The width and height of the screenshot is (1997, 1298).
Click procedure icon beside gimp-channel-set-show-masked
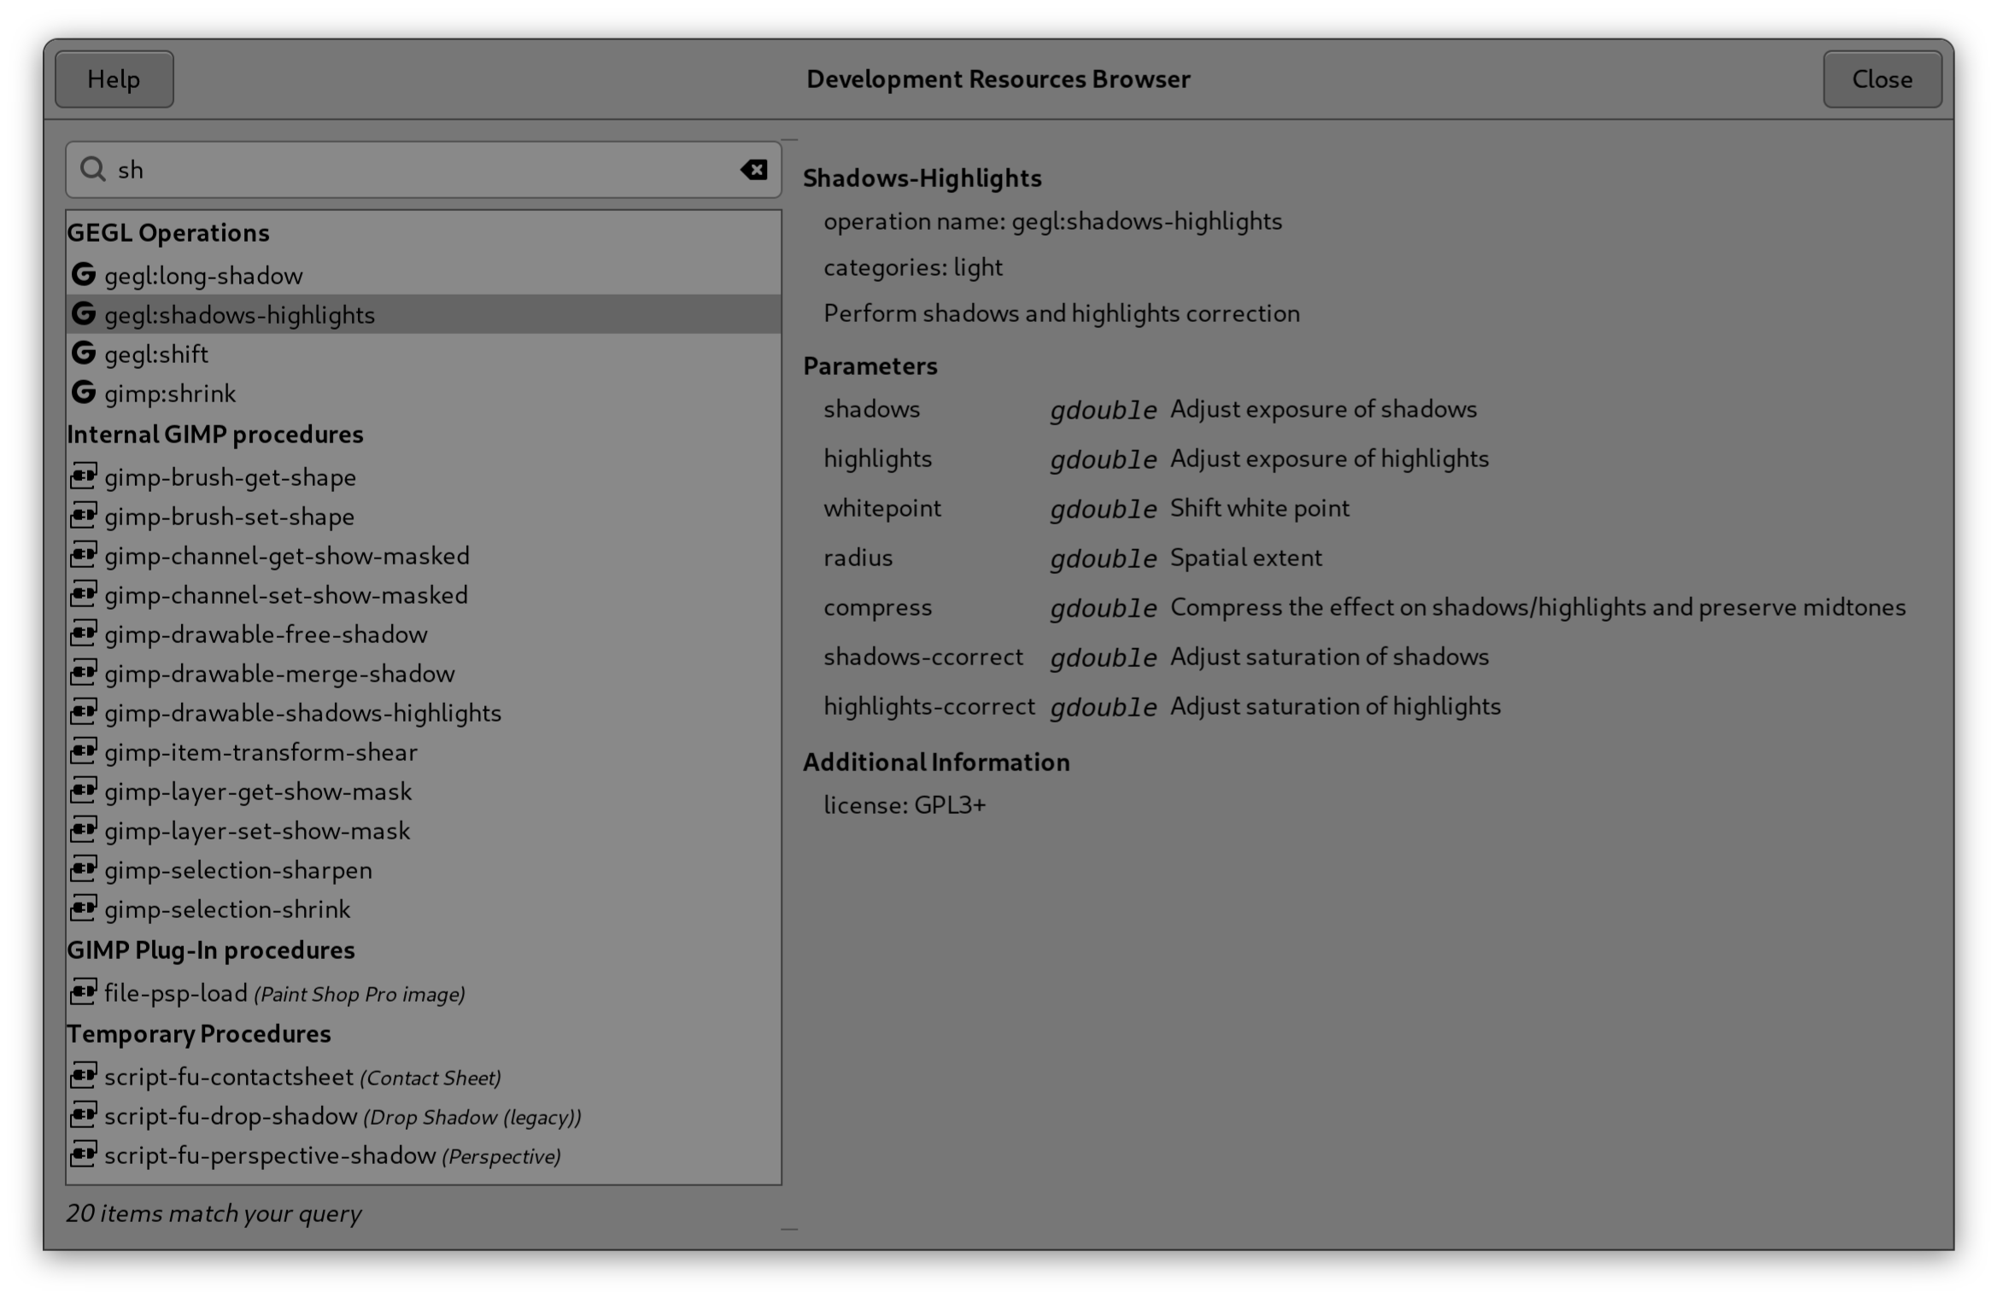pos(83,594)
